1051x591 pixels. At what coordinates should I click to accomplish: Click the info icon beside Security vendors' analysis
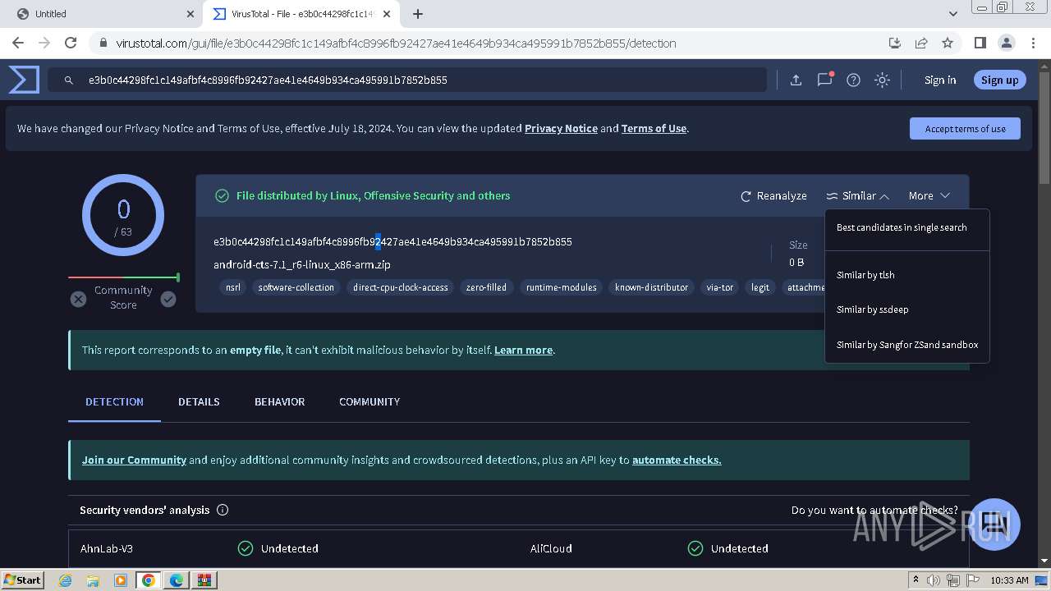tap(223, 510)
